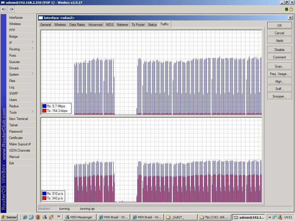Image resolution: width=295 pixels, height=221 pixels.
Task: Click the Redo arrow in WinBox toolbar
Action: [x=11, y=9]
